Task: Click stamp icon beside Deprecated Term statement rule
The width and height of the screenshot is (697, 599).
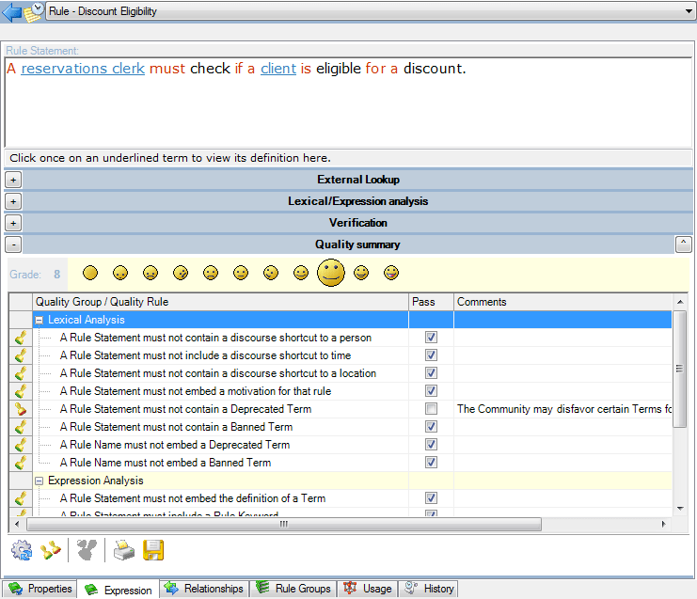Action: (21, 409)
